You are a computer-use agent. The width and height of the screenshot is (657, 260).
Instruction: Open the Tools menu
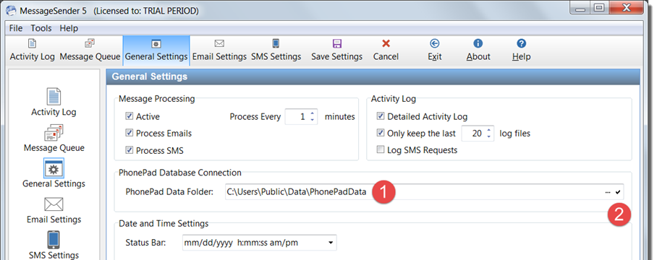coord(41,28)
